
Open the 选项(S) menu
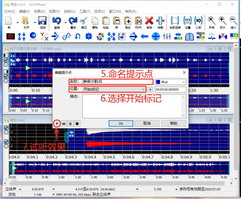tap(100, 11)
